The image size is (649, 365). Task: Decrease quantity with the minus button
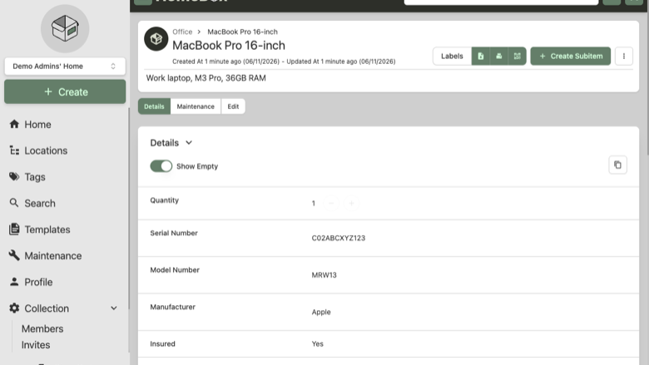pos(331,204)
